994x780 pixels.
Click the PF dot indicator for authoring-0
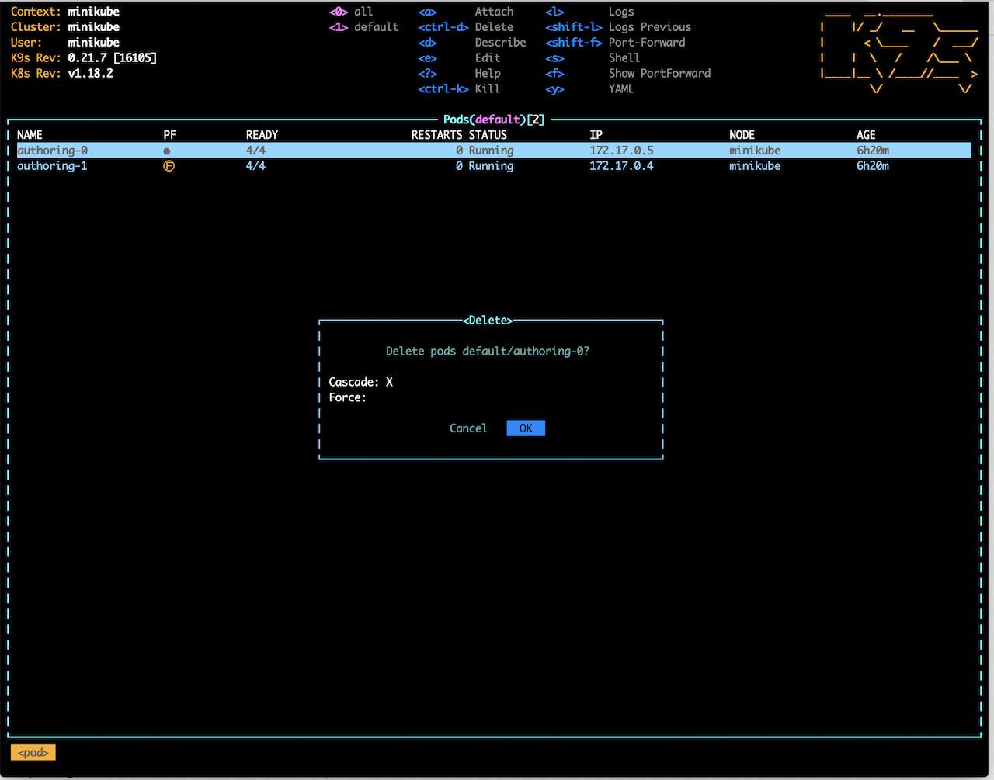coord(167,151)
